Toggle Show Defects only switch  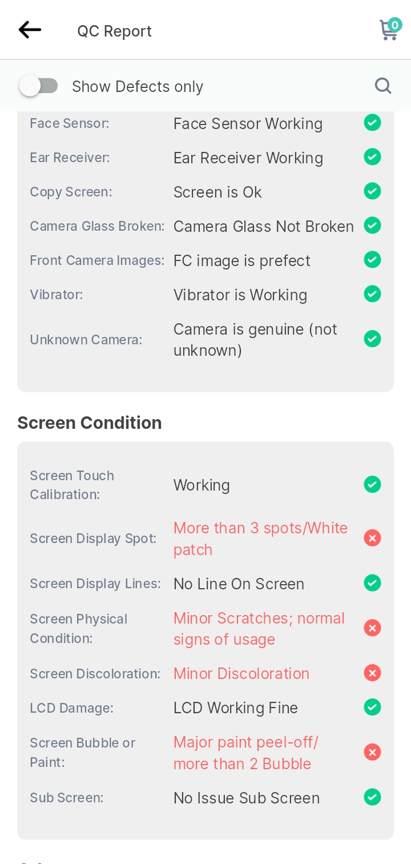pos(39,86)
